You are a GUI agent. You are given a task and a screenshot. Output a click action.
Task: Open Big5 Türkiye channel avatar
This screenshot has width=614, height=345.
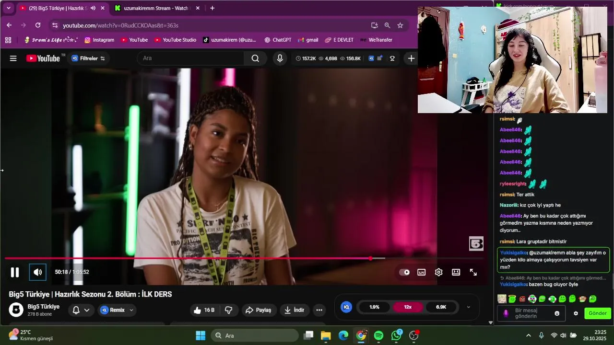16,310
